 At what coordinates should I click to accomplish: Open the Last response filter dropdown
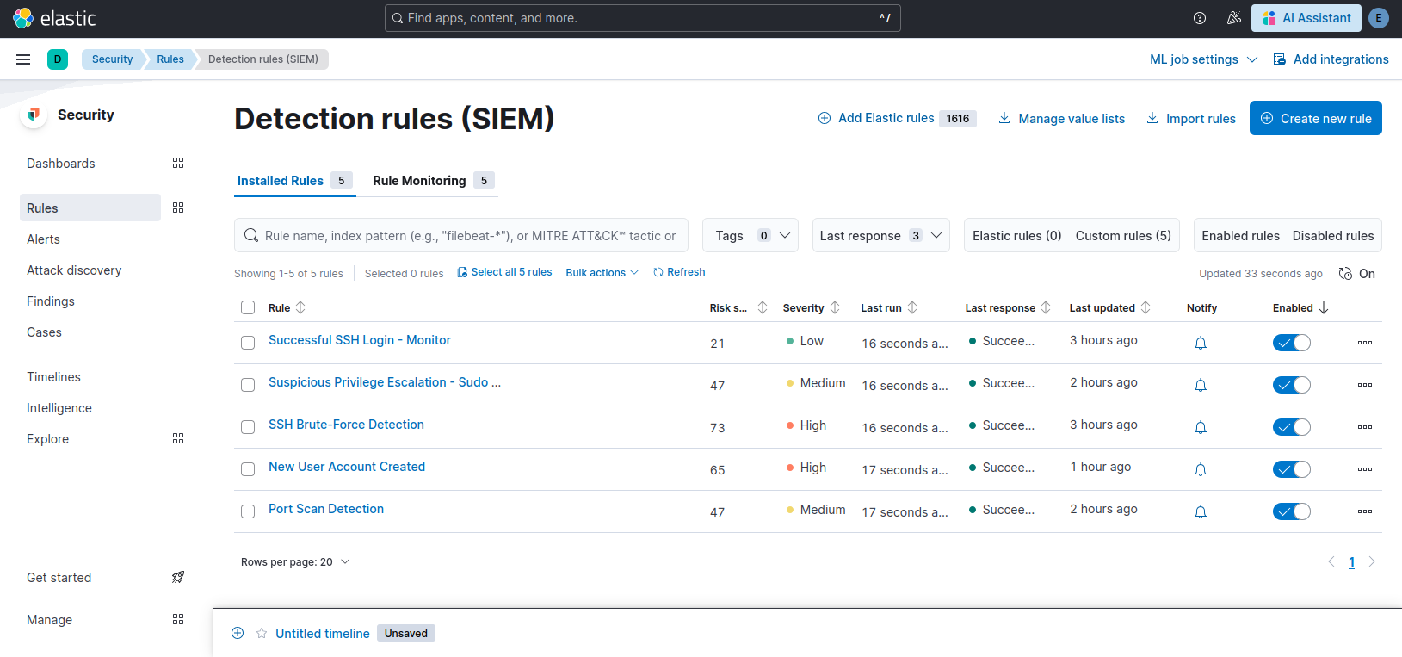click(880, 235)
